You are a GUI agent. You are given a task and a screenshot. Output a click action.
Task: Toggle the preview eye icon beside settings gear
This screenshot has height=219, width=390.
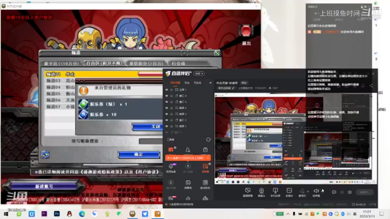[x=342, y=192]
